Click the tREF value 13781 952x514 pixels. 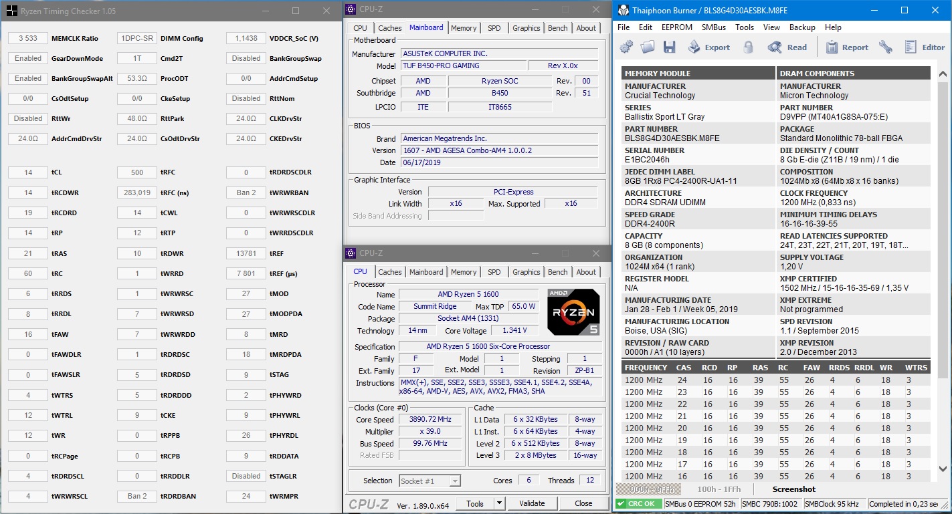click(246, 253)
